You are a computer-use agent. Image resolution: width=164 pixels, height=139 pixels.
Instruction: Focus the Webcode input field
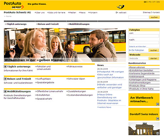[x=139, y=59]
